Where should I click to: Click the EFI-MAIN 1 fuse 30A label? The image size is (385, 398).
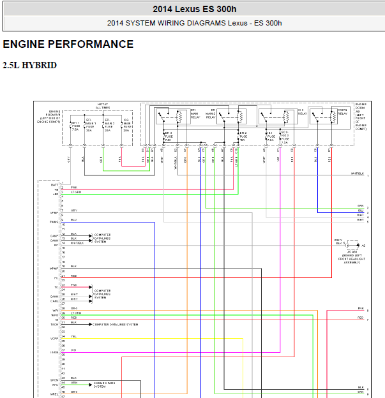(91, 125)
